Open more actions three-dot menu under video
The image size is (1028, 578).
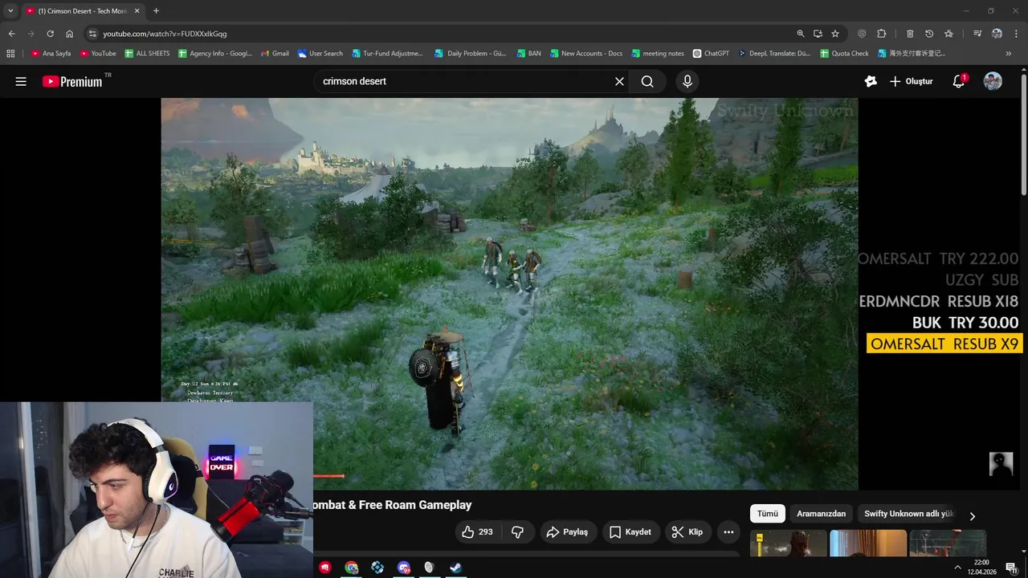point(728,531)
